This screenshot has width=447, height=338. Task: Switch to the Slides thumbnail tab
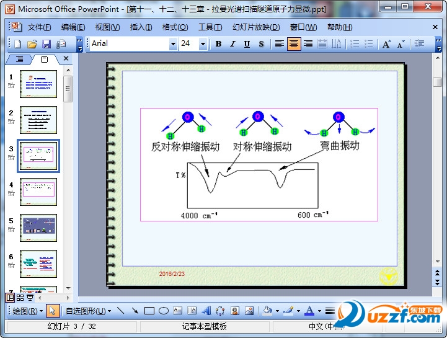[44, 60]
